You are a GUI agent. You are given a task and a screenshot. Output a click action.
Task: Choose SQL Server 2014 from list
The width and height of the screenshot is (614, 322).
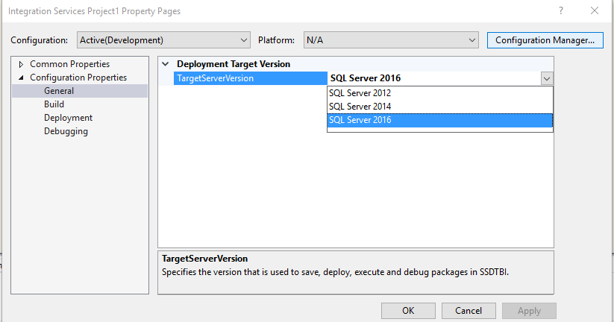pos(360,107)
